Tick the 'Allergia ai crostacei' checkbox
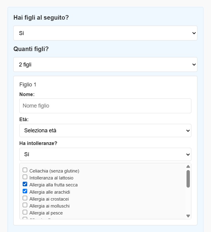The height and width of the screenshot is (232, 211). click(x=25, y=198)
